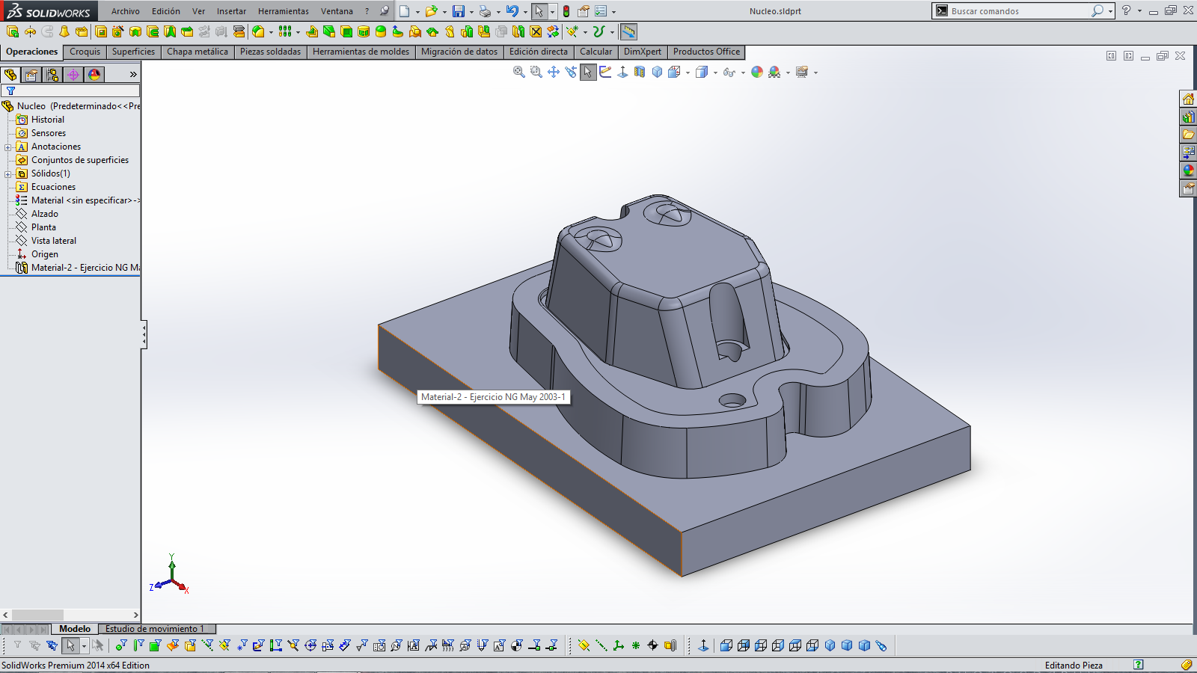Open the DisplayManager color-ball tab
Viewport: 1197px width, 673px height.
click(94, 75)
